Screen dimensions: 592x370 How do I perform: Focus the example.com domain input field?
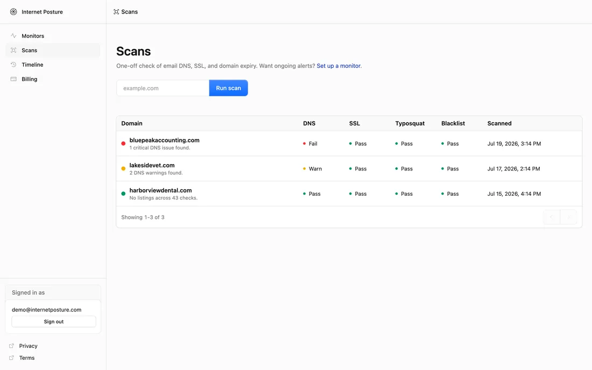click(163, 88)
